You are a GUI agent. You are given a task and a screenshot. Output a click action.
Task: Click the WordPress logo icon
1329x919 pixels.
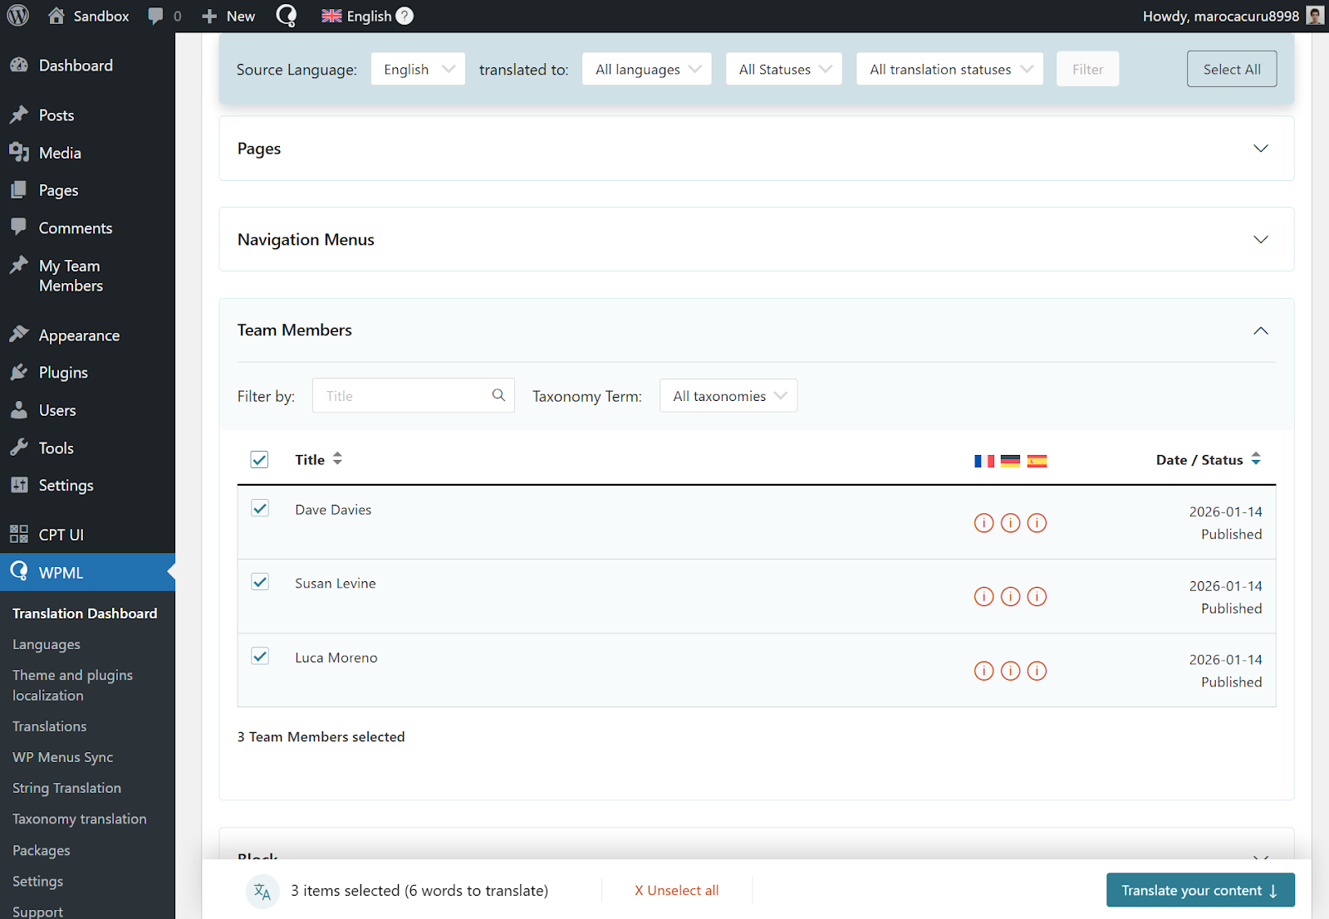click(x=18, y=16)
